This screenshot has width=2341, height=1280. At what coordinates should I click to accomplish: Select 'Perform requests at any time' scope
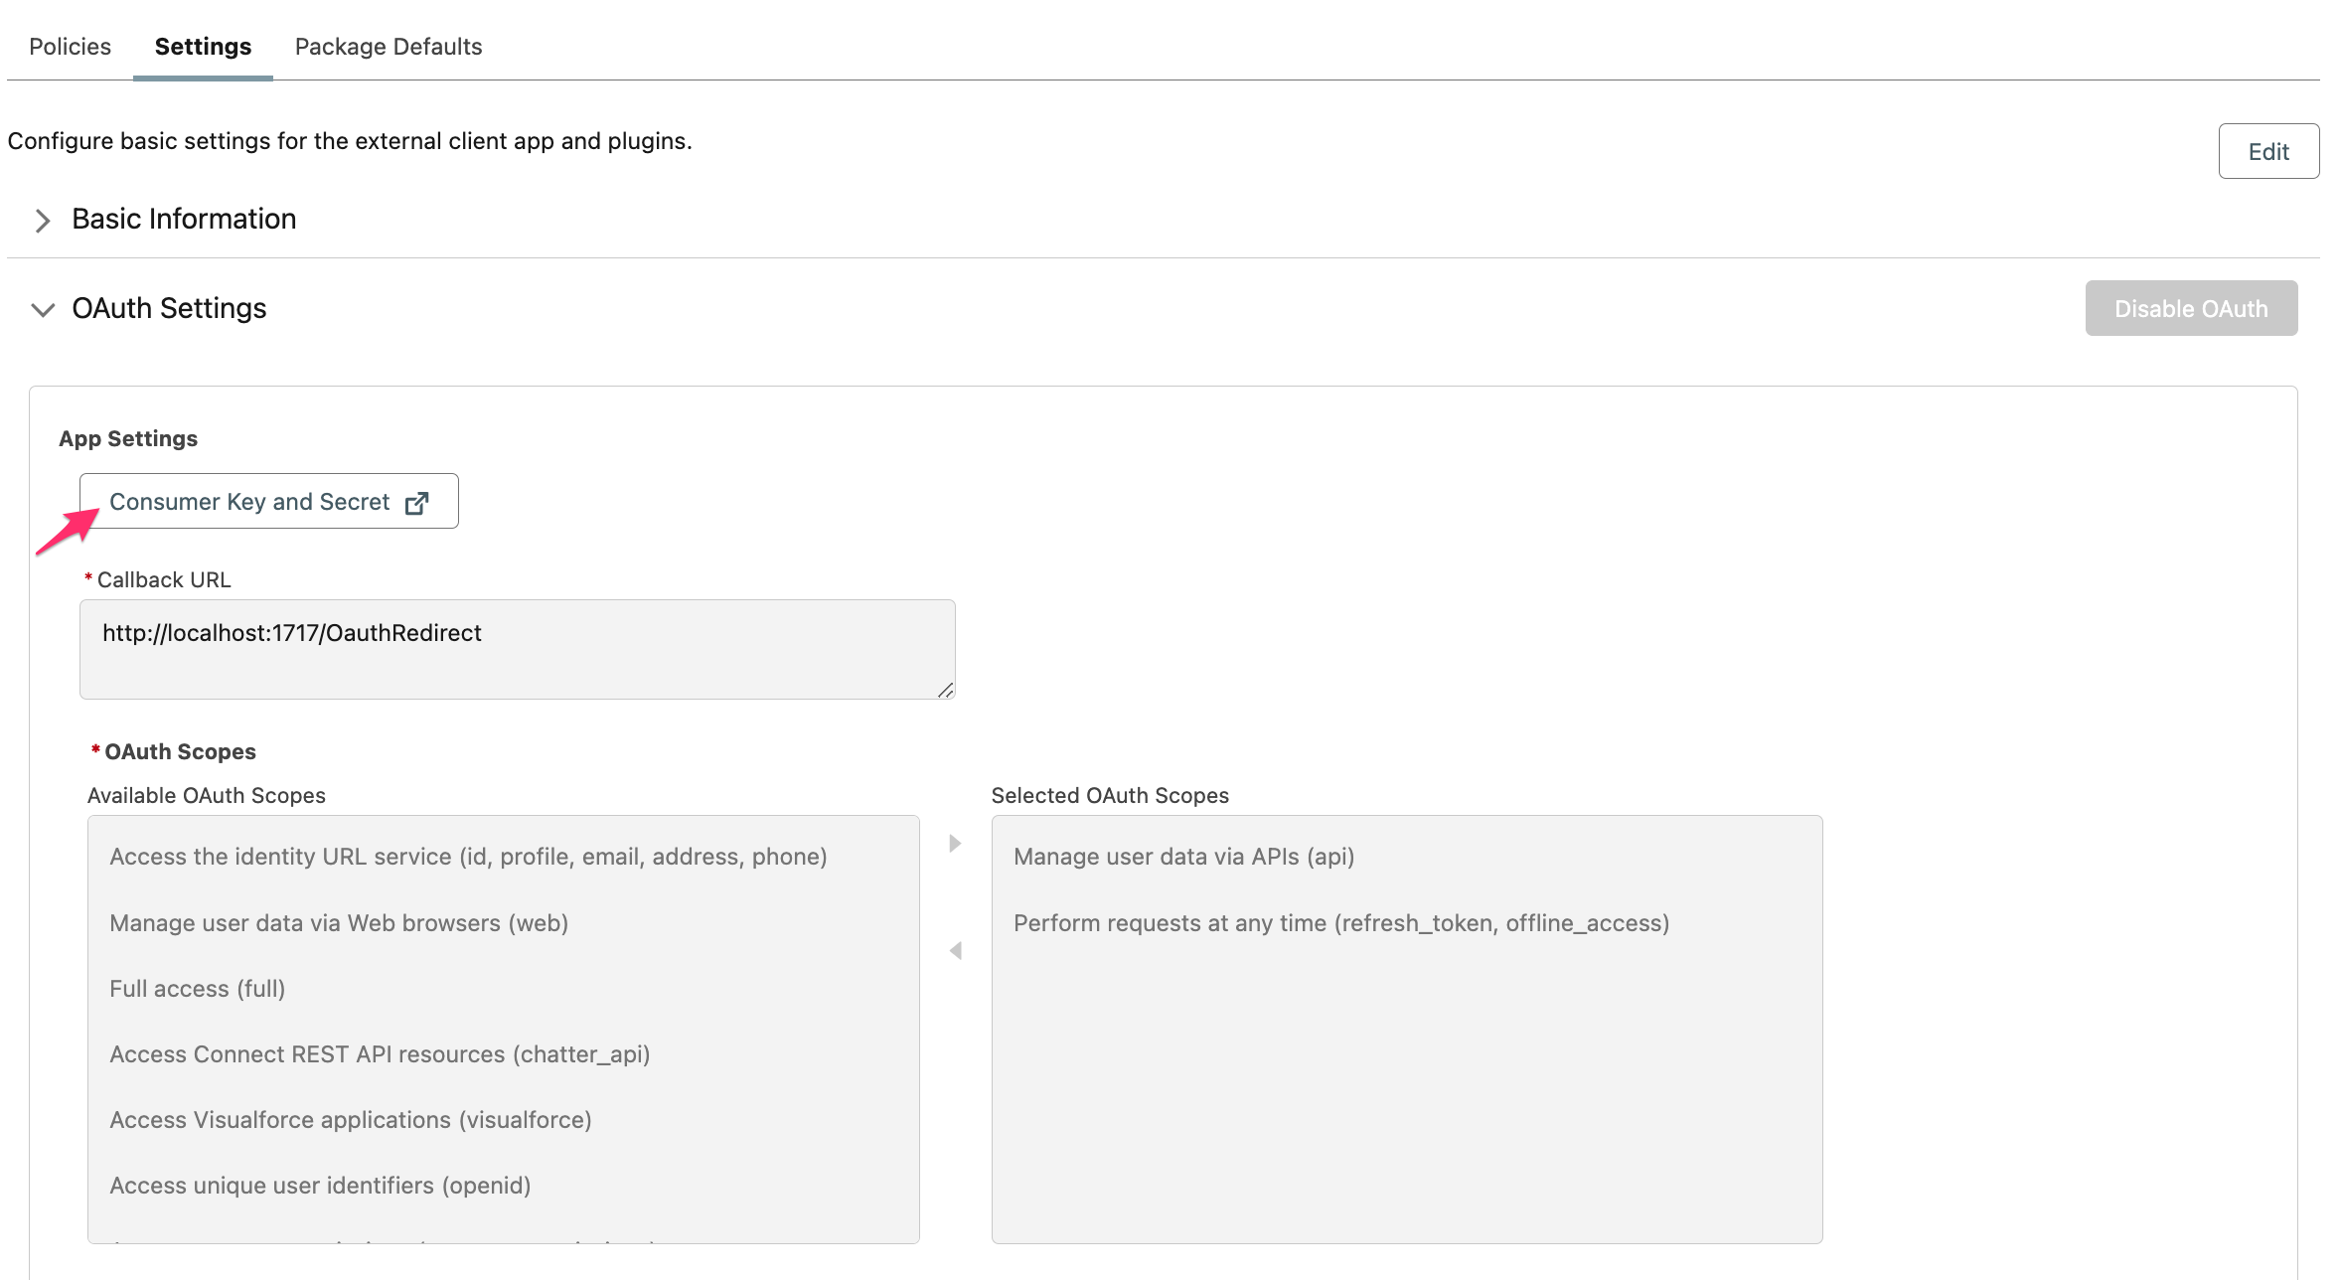(x=1341, y=922)
